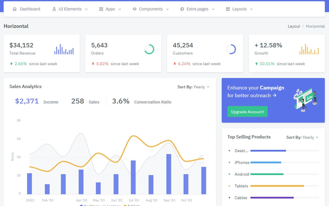Click the Components layers icon
The image size is (329, 206).
134,9
